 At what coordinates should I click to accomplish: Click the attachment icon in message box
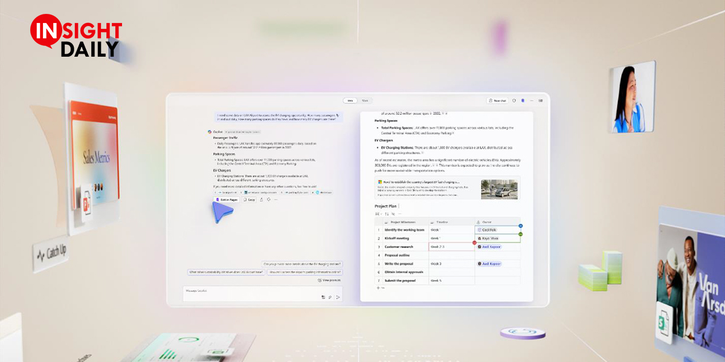coord(330,297)
